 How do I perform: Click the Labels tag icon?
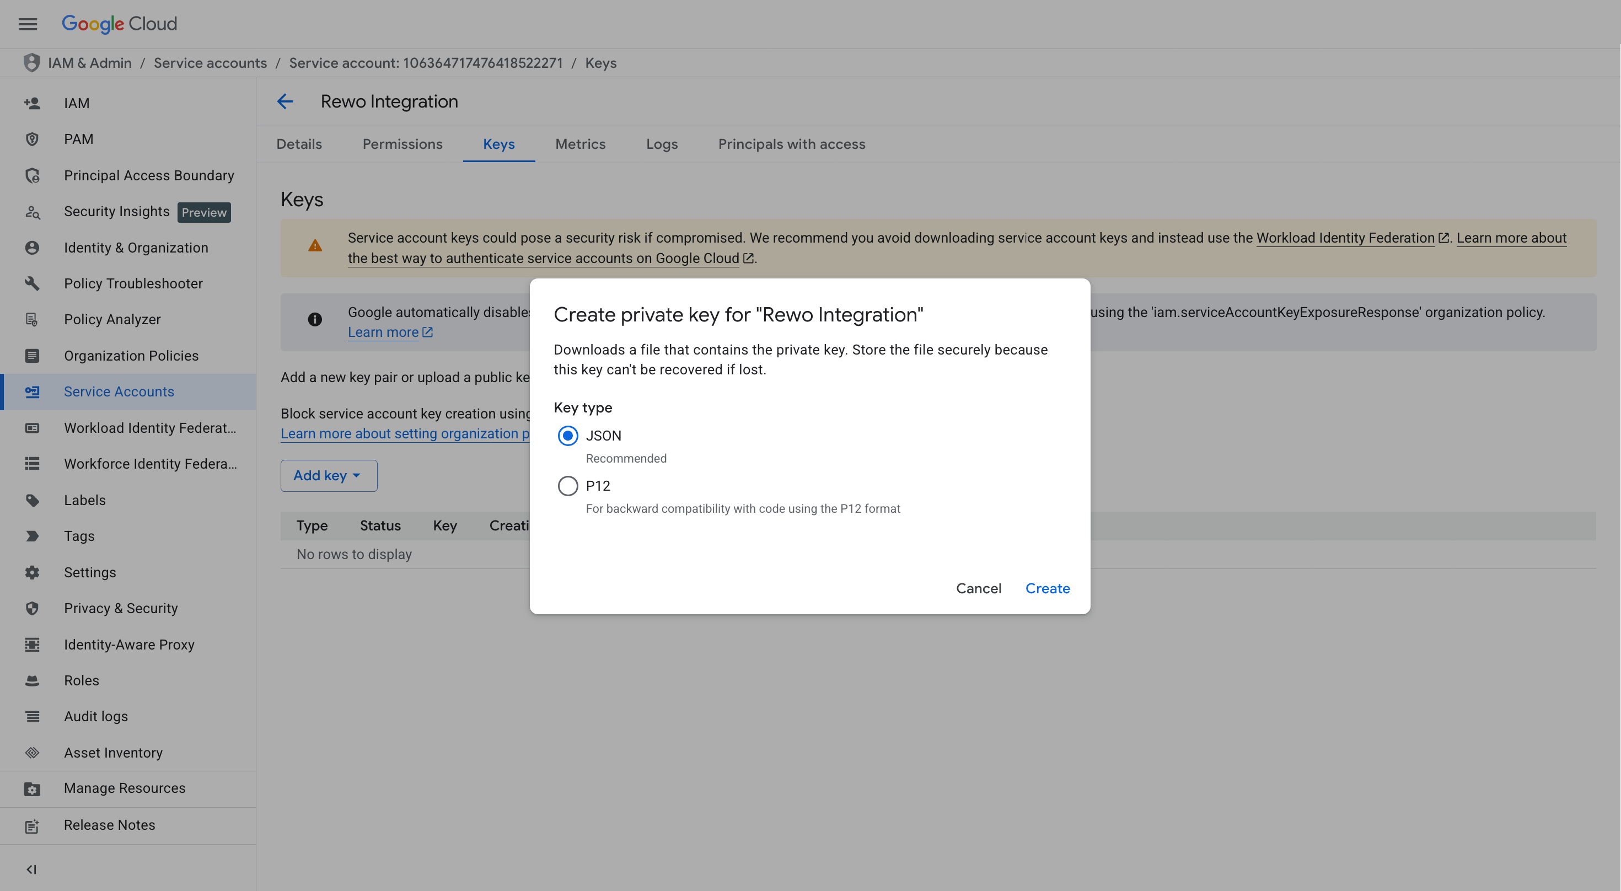(32, 500)
